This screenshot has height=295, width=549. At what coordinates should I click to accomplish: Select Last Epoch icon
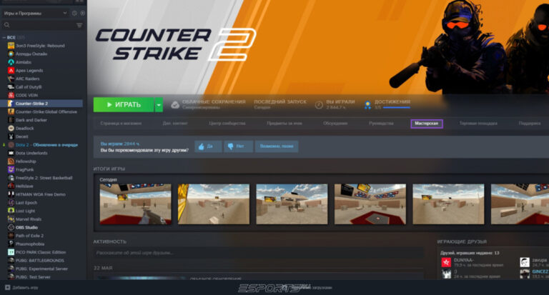coord(11,203)
